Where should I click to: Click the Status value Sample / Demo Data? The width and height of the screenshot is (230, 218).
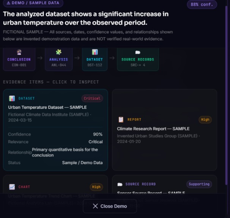pos(82,163)
